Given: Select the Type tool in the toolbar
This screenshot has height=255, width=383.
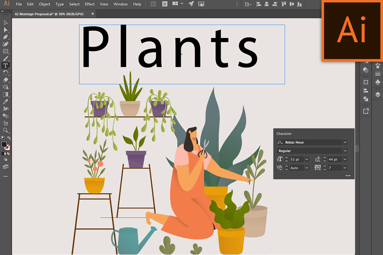Looking at the screenshot, I should click(6, 66).
